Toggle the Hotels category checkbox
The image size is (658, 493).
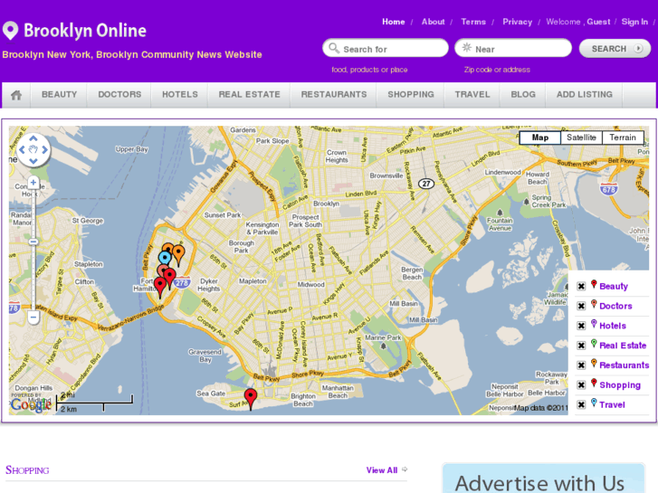(x=581, y=326)
